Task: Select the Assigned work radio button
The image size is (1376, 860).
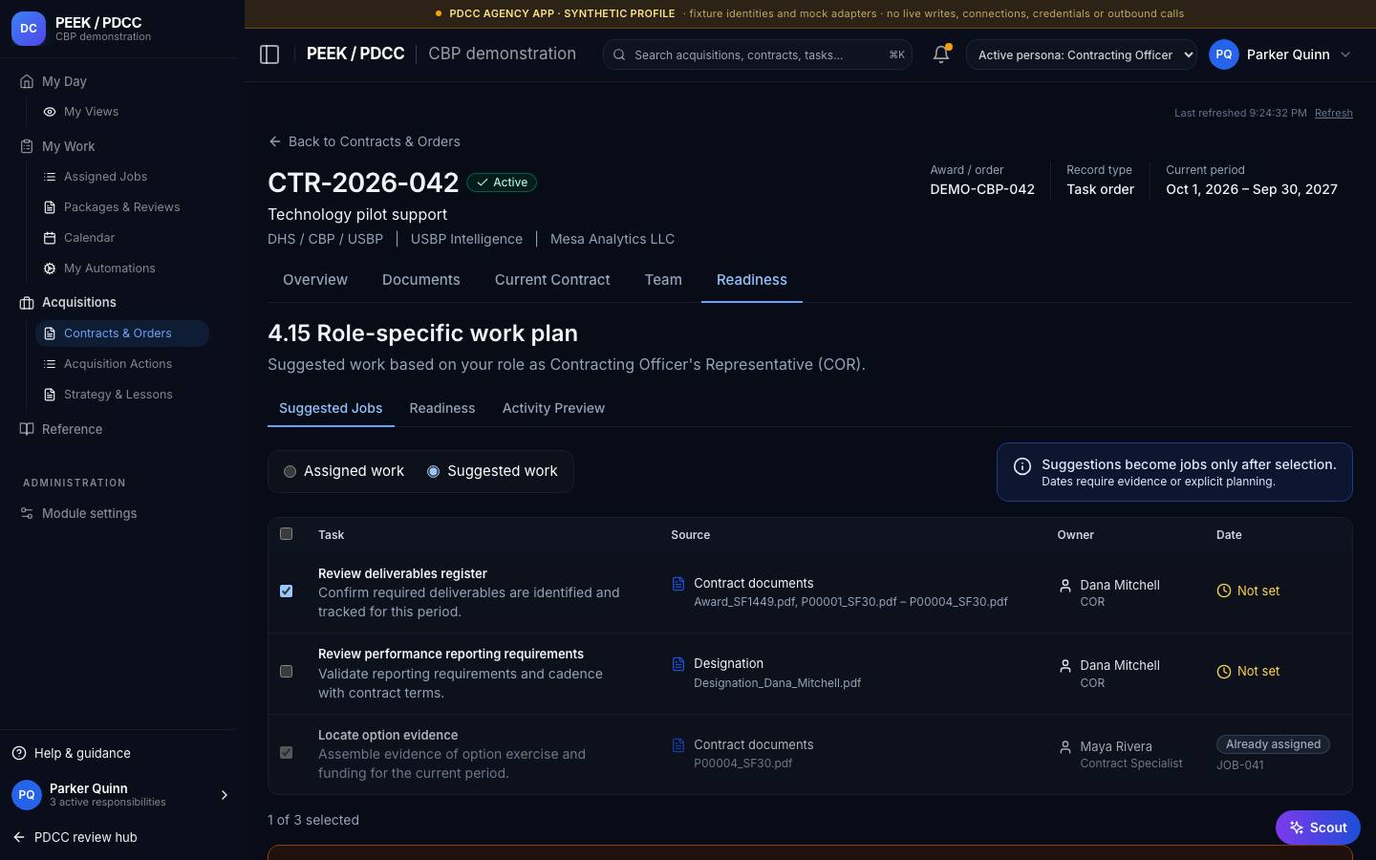Action: coord(290,471)
